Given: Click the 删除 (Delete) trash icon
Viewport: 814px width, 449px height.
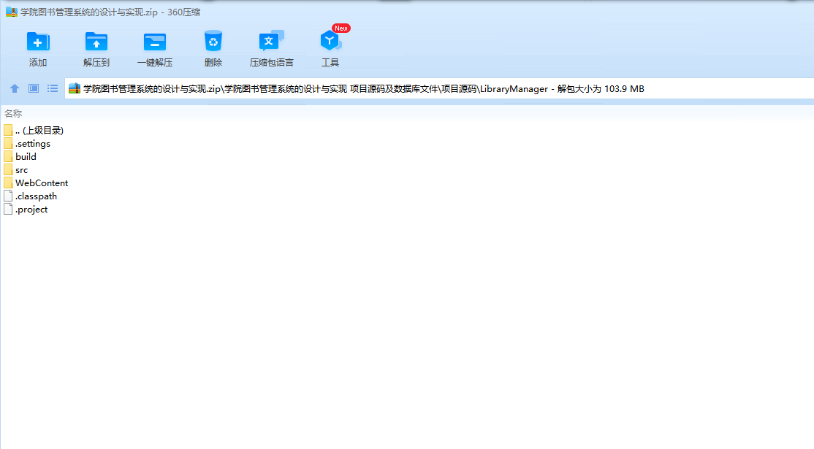Looking at the screenshot, I should coord(213,42).
